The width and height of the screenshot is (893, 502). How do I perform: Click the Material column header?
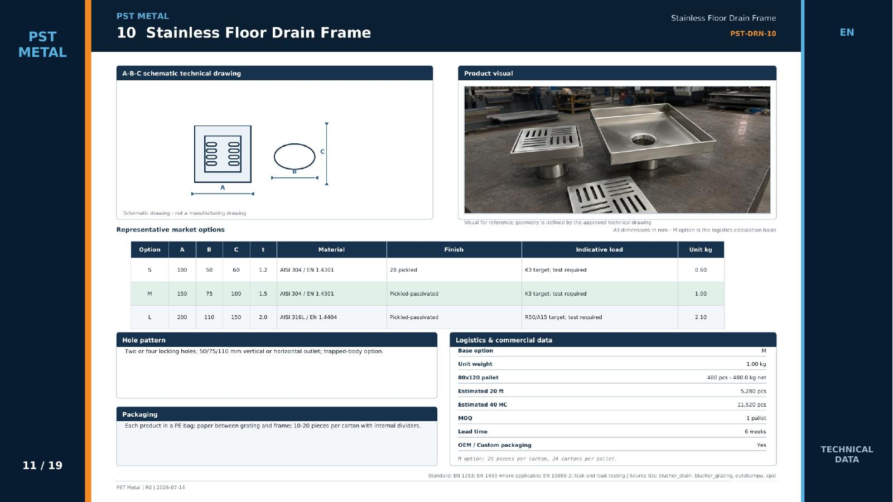[x=331, y=249]
